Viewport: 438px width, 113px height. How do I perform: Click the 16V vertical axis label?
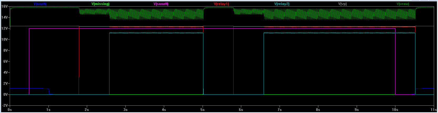click(5, 6)
